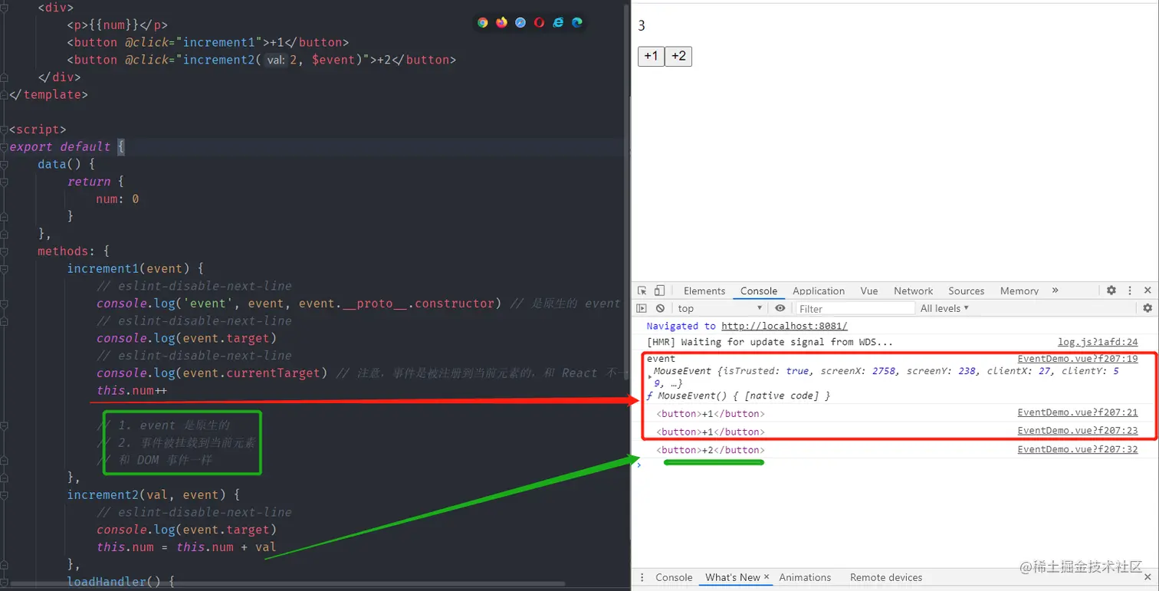Click the +1 button on the page
Image resolution: width=1159 pixels, height=591 pixels.
pos(651,56)
